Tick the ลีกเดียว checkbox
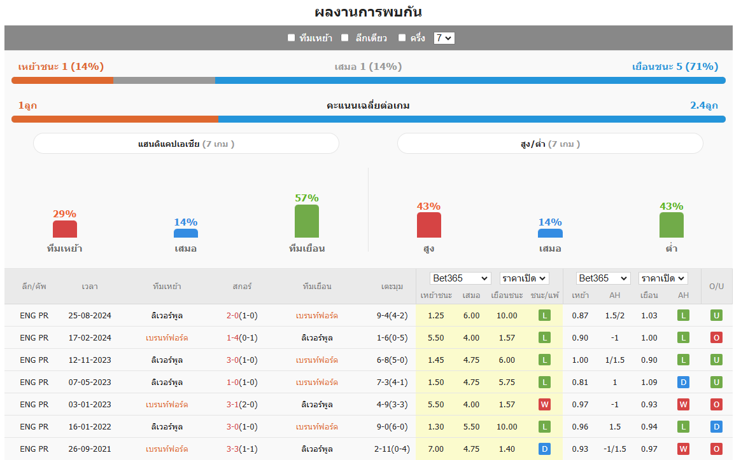This screenshot has width=734, height=460. click(345, 38)
